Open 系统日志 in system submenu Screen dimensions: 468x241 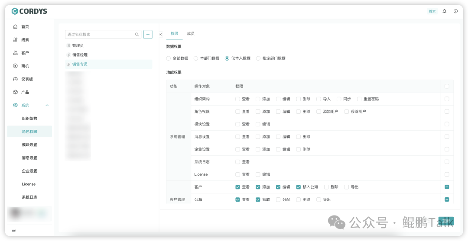29,197
